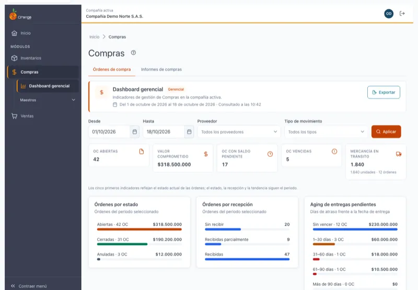Open the Desde calendar picker icon

(x=135, y=132)
